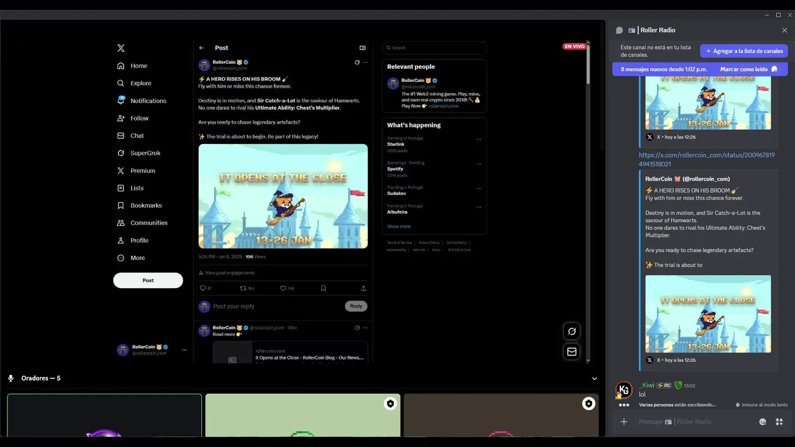The image size is (795, 447).
Task: Close the Roller Radio chat panel
Action: tap(784, 30)
